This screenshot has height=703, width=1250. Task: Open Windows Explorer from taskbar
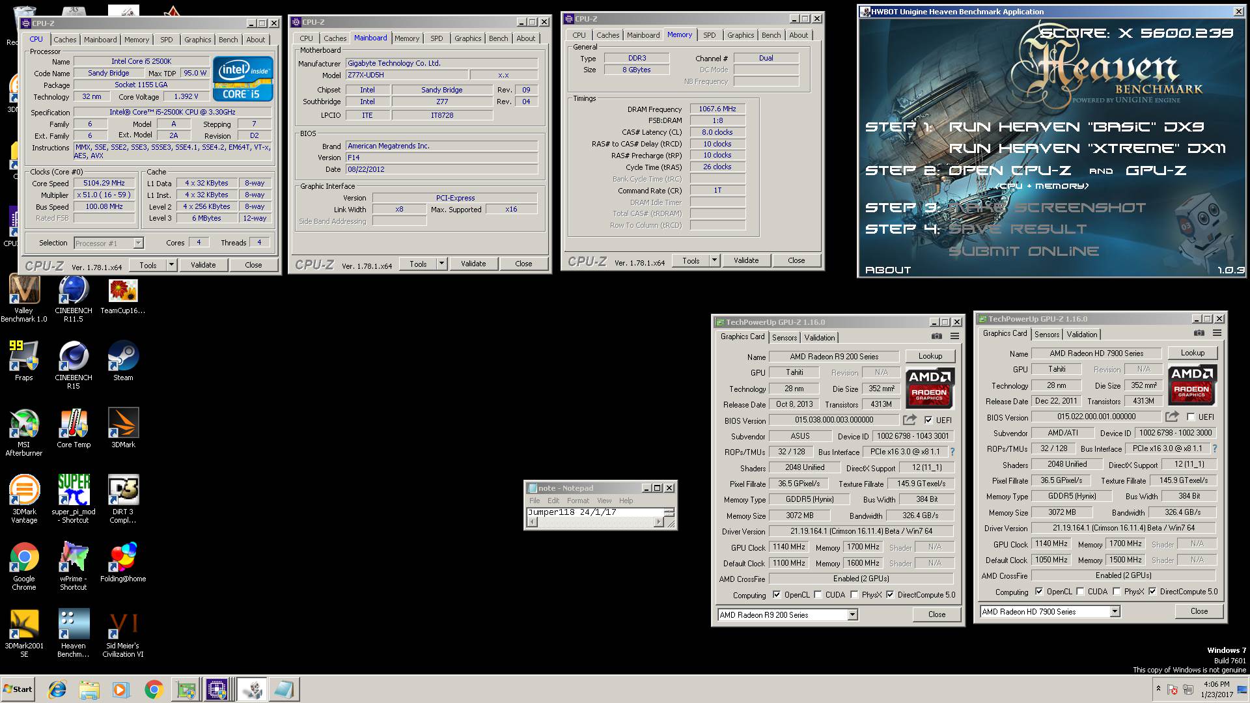pos(90,689)
